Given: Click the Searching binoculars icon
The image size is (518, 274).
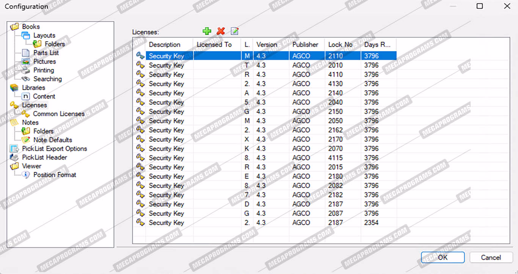Looking at the screenshot, I should point(26,79).
